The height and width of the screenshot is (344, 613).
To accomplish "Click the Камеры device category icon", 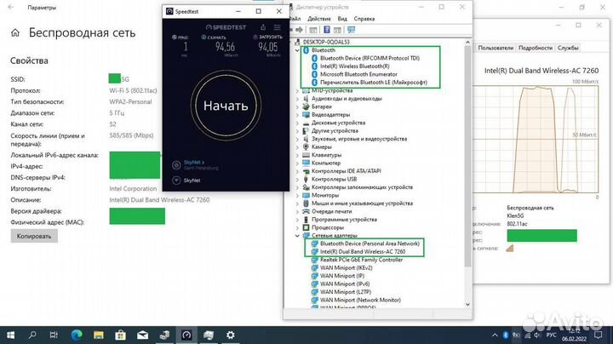I will coord(306,147).
